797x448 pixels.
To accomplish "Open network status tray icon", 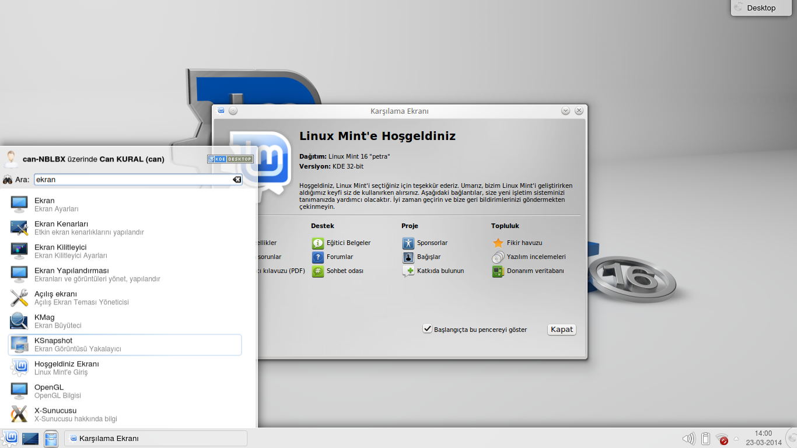I will pos(722,439).
